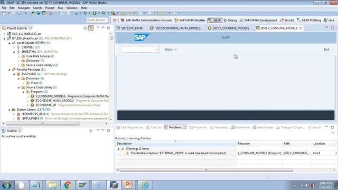Click Project Explorer horizontal scrollbar
The width and height of the screenshot is (338, 190).
coord(42,123)
